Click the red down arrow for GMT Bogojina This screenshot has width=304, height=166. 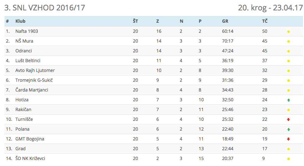tap(289, 139)
